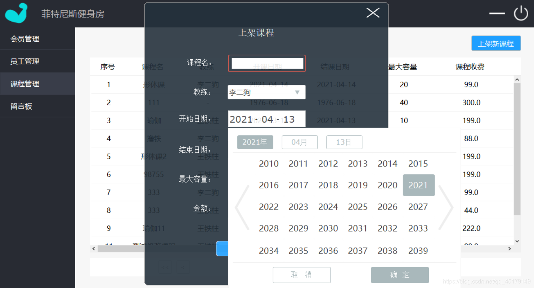Viewport: 534px width, 288px height.
Task: Select year 2031
Action: coord(358,228)
